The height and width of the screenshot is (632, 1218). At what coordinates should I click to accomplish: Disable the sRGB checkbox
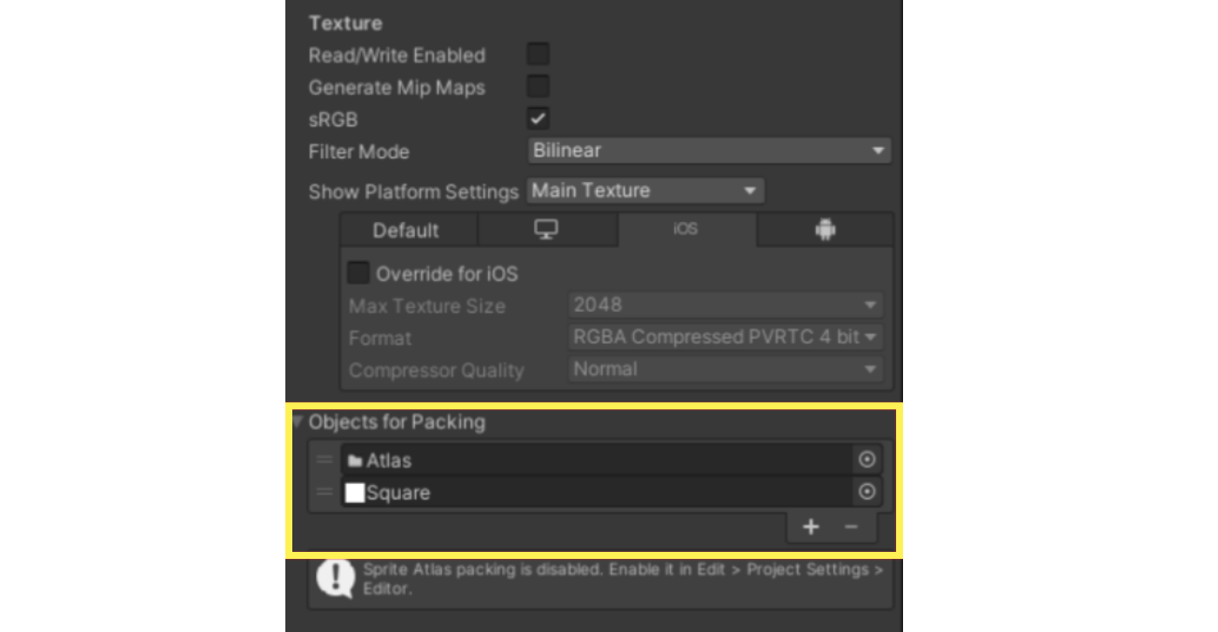537,118
